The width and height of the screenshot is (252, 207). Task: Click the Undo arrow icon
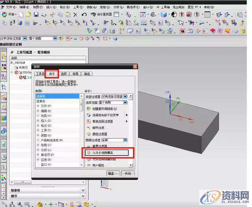pos(84,15)
